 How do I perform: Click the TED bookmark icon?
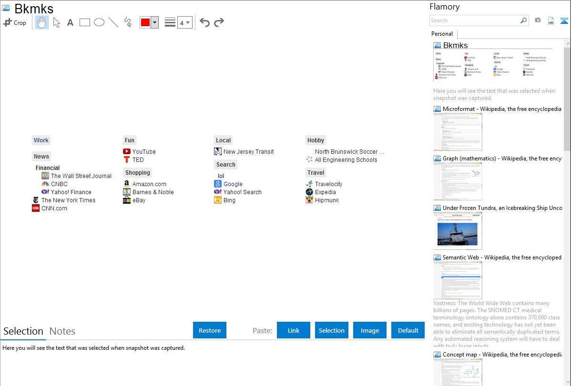pyautogui.click(x=127, y=160)
